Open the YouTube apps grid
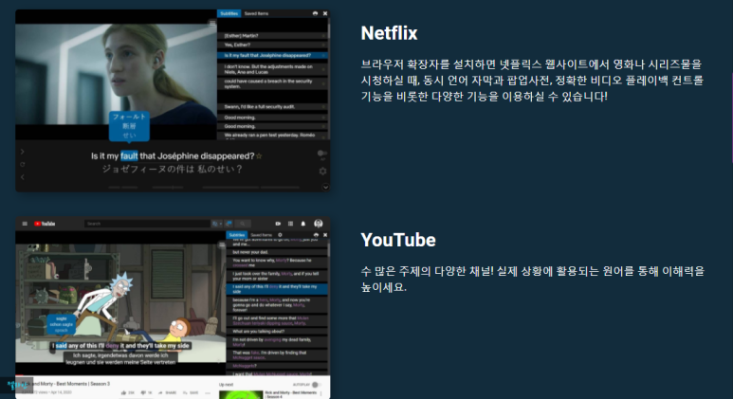This screenshot has height=399, width=733. point(290,224)
